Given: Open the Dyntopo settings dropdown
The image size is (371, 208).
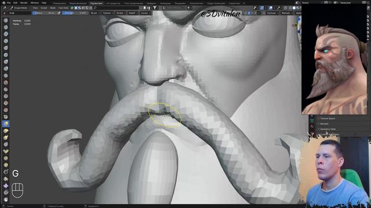Looking at the screenshot, I should pyautogui.click(x=273, y=13).
